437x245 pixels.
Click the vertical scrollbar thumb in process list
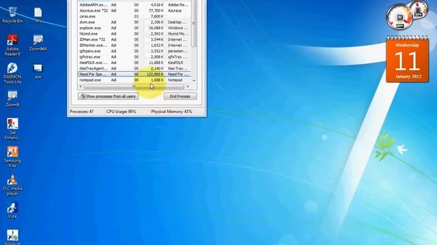194,24
